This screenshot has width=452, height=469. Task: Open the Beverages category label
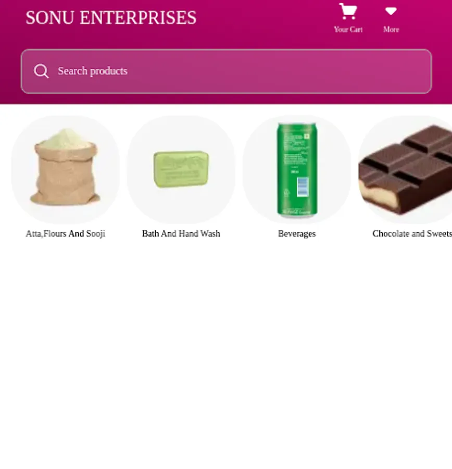coord(297,233)
